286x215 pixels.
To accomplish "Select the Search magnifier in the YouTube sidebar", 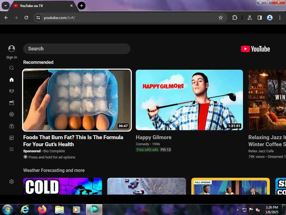I will pos(11,68).
